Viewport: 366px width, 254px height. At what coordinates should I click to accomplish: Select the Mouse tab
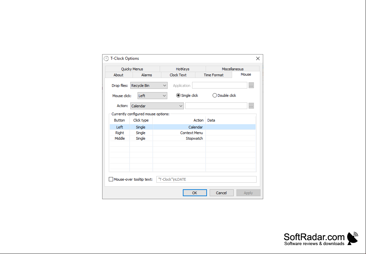(246, 74)
